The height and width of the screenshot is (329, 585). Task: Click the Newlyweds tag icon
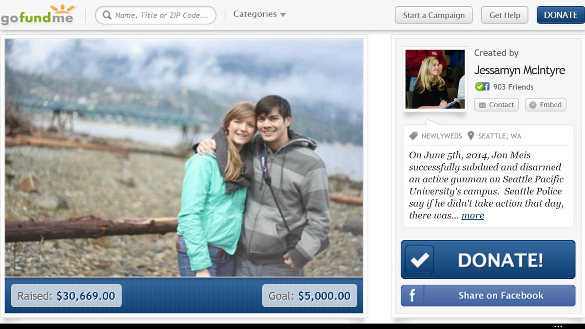[x=413, y=136]
